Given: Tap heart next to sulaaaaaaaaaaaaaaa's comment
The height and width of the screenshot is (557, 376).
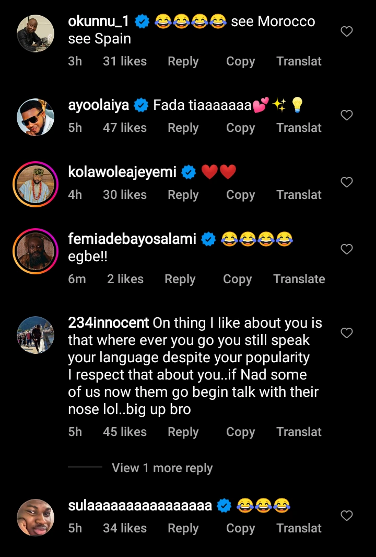Looking at the screenshot, I should [x=347, y=516].
